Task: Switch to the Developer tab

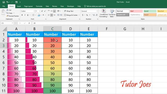Action: click(x=70, y=6)
